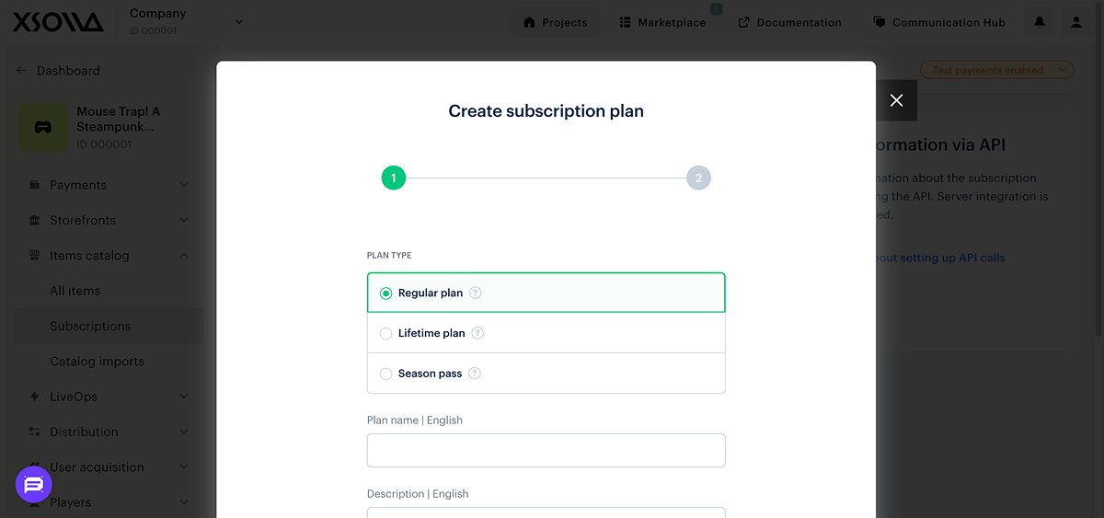The height and width of the screenshot is (518, 1104).
Task: Collapse the Items catalog section
Action: 184,256
